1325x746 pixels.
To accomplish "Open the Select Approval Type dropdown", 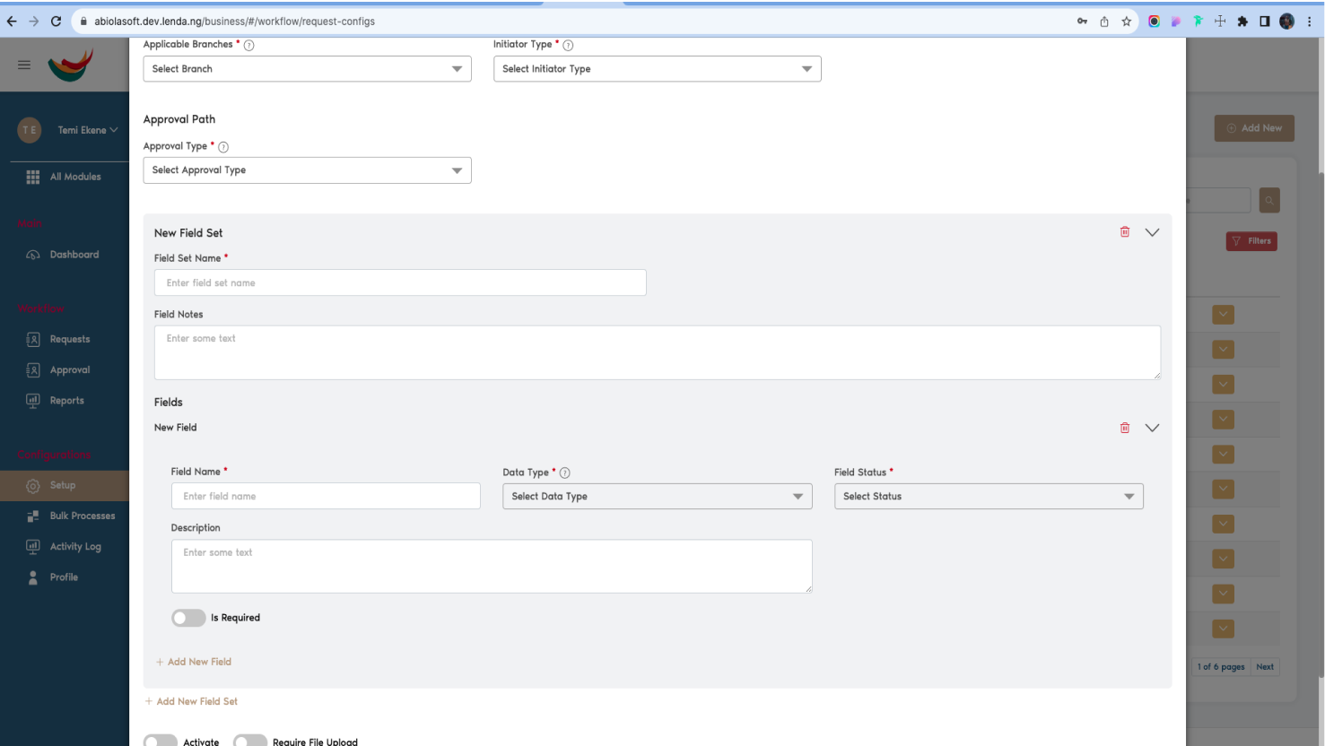I will pyautogui.click(x=307, y=169).
